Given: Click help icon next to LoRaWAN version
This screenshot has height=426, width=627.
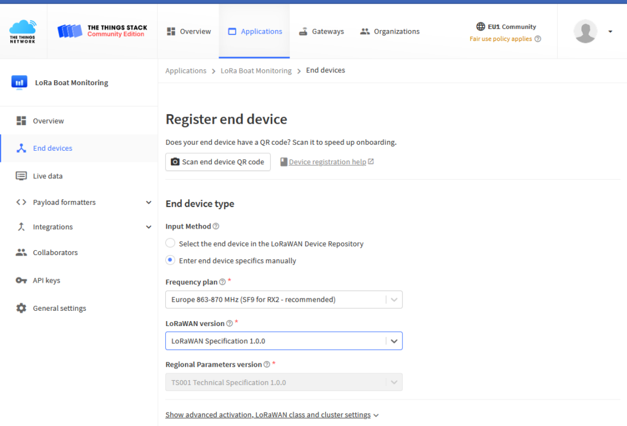Looking at the screenshot, I should click(x=230, y=324).
